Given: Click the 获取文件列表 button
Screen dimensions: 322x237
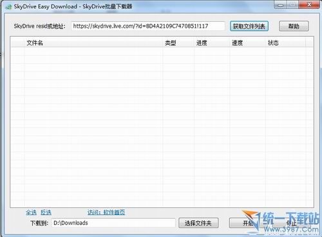Looking at the screenshot, I should click(249, 26).
